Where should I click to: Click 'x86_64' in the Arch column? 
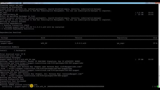pos(44,43)
